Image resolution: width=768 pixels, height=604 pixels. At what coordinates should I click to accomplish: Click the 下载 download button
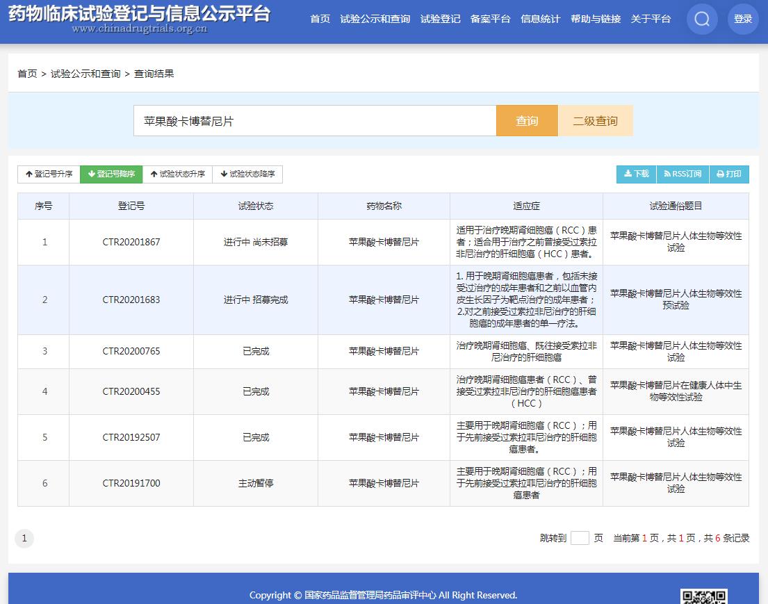click(x=636, y=174)
